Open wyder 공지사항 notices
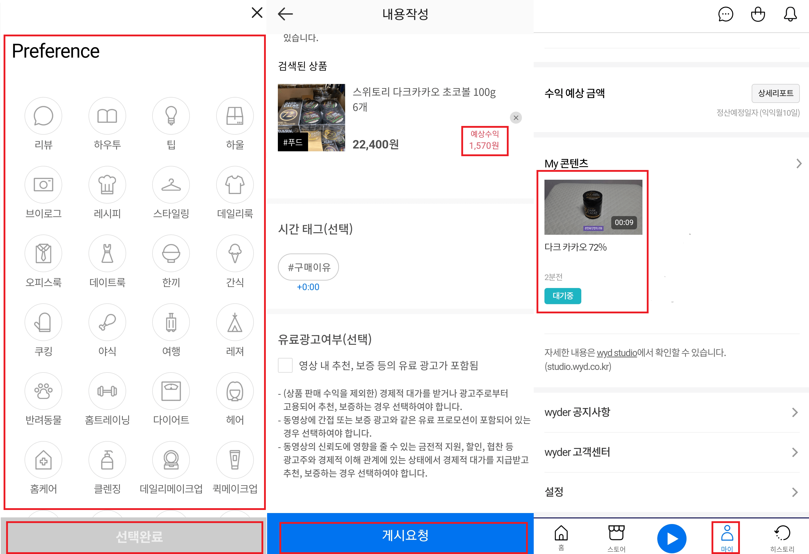Viewport: 809px width, 554px height. pos(672,412)
